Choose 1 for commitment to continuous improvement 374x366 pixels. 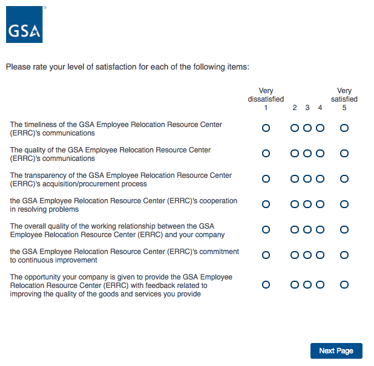[x=266, y=255]
